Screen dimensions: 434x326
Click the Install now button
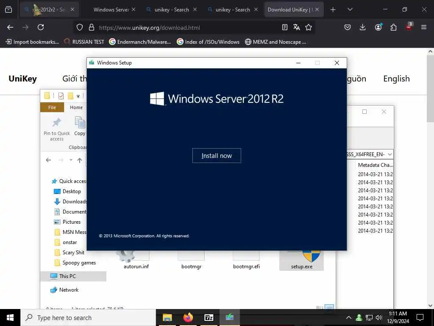[x=217, y=155]
